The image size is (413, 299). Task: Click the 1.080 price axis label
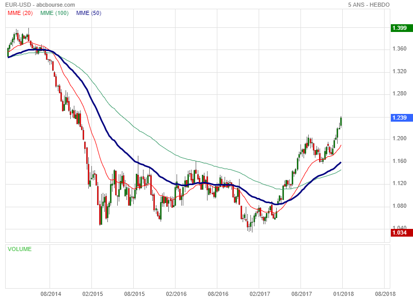(400, 206)
